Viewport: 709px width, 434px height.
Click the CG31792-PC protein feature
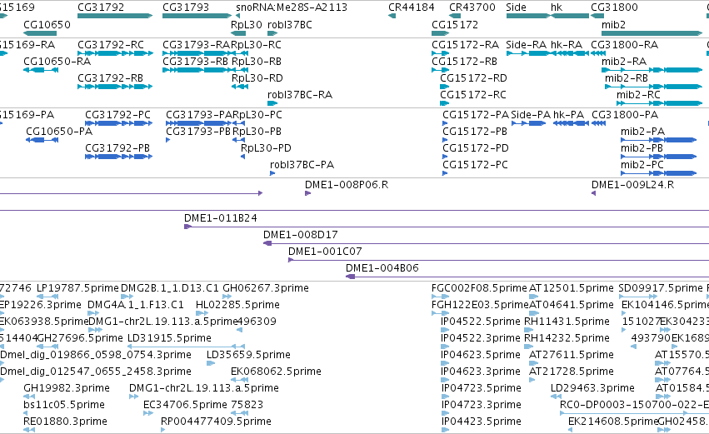click(x=119, y=123)
